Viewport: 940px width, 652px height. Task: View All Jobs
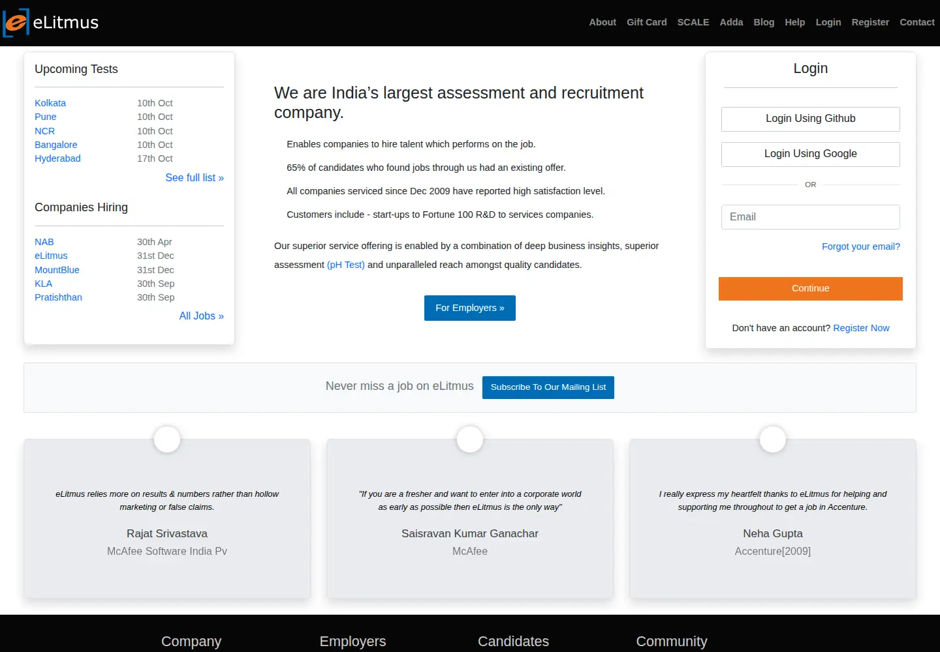pyautogui.click(x=202, y=316)
